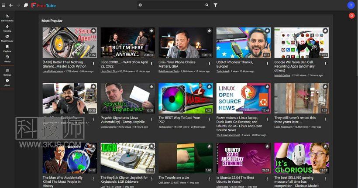Toggle the hamburger side menu

point(3,5)
